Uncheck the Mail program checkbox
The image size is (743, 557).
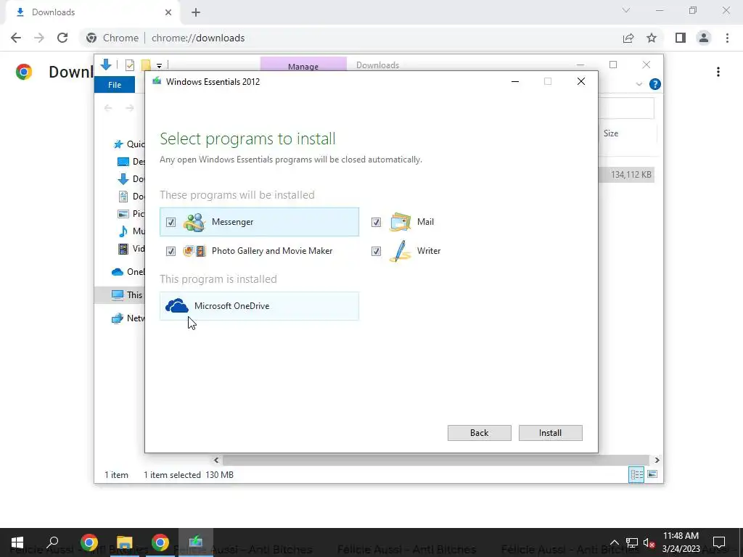click(376, 222)
